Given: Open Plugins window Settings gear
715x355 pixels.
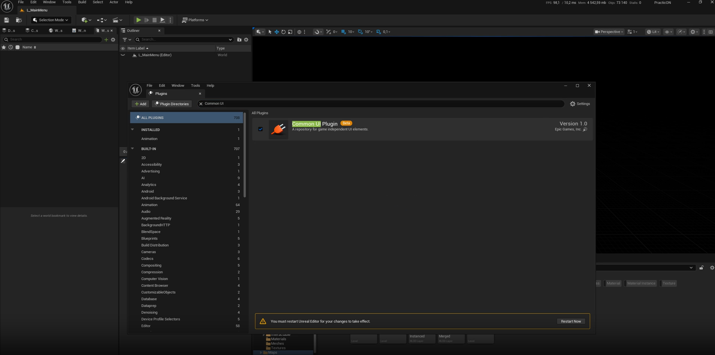Looking at the screenshot, I should pos(580,104).
